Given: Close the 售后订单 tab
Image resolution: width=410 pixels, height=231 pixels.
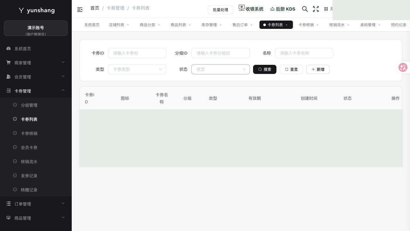Looking at the screenshot, I should tap(251, 25).
